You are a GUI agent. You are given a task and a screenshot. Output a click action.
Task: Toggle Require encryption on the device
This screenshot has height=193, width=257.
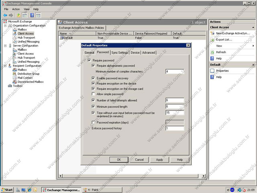pyautogui.click(x=93, y=83)
